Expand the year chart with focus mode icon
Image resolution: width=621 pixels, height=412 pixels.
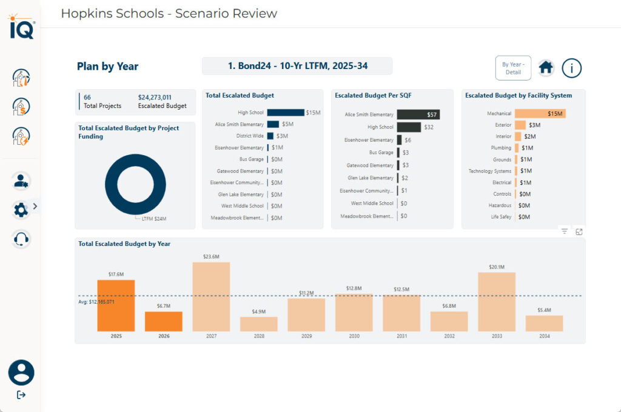pyautogui.click(x=579, y=232)
